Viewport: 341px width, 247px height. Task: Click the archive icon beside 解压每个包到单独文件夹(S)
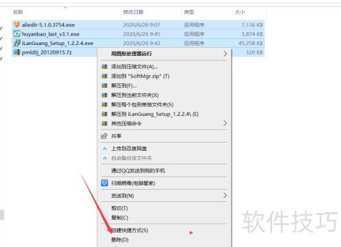(x=104, y=104)
